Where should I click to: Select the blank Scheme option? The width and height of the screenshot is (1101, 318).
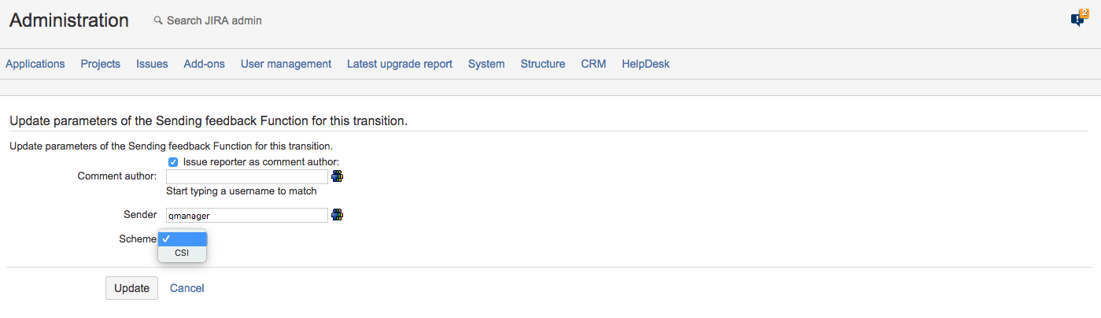coord(182,238)
